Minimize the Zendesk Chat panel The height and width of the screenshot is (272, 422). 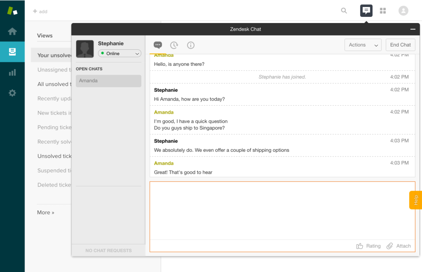pyautogui.click(x=413, y=29)
